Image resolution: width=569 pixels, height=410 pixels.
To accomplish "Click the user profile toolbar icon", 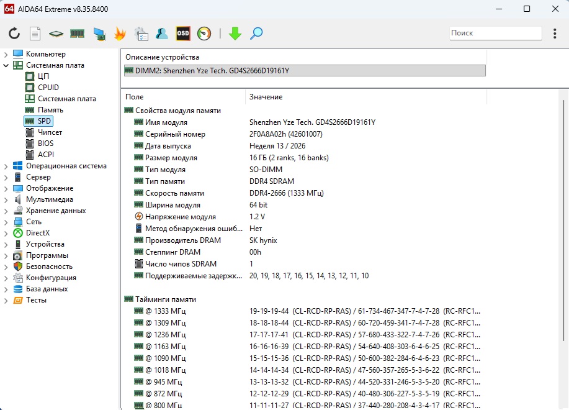I will [x=162, y=34].
